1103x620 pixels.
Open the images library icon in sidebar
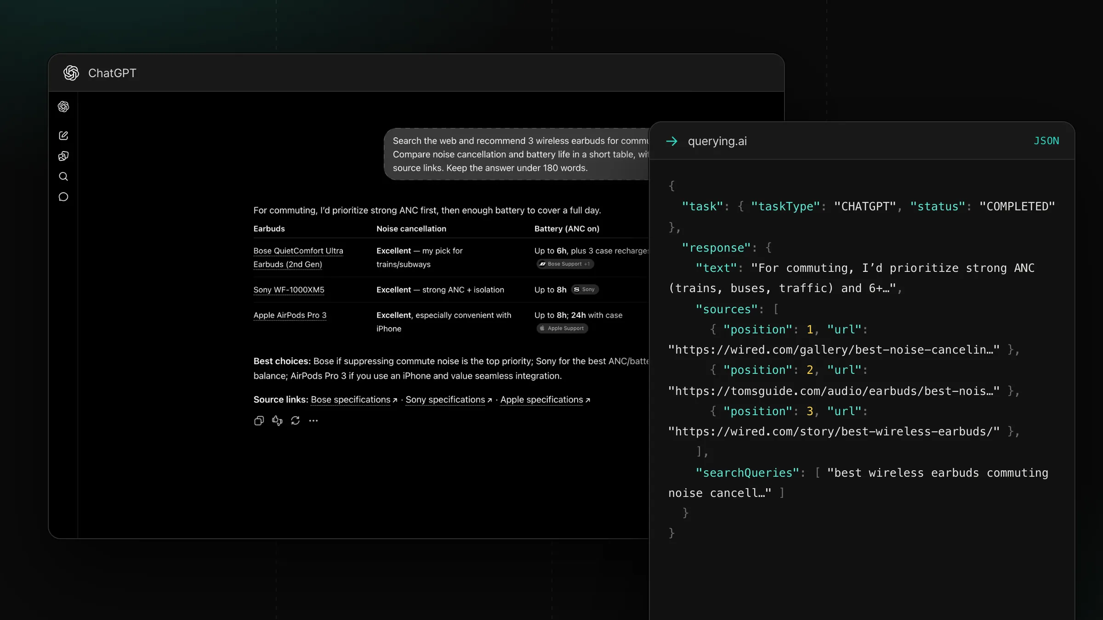tap(63, 156)
